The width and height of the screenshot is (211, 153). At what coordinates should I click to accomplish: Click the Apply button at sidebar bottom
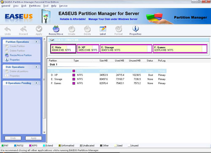click(x=33, y=138)
